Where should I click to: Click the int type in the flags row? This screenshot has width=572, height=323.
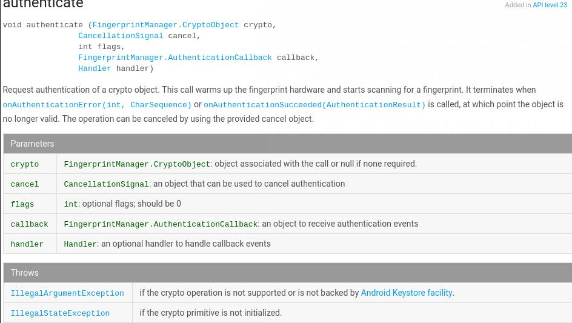[x=71, y=205]
